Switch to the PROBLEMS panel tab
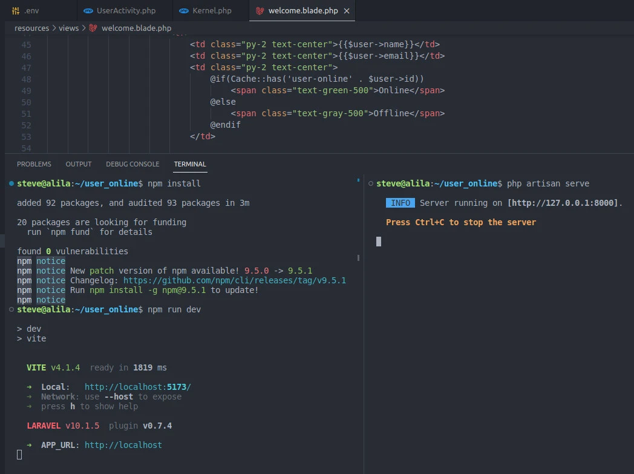The width and height of the screenshot is (634, 474). pyautogui.click(x=34, y=163)
